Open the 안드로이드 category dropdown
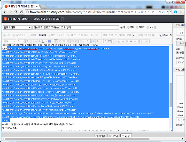The height and width of the screenshot is (142, 186). pyautogui.click(x=17, y=28)
